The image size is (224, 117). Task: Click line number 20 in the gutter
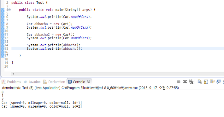(x=6, y=66)
